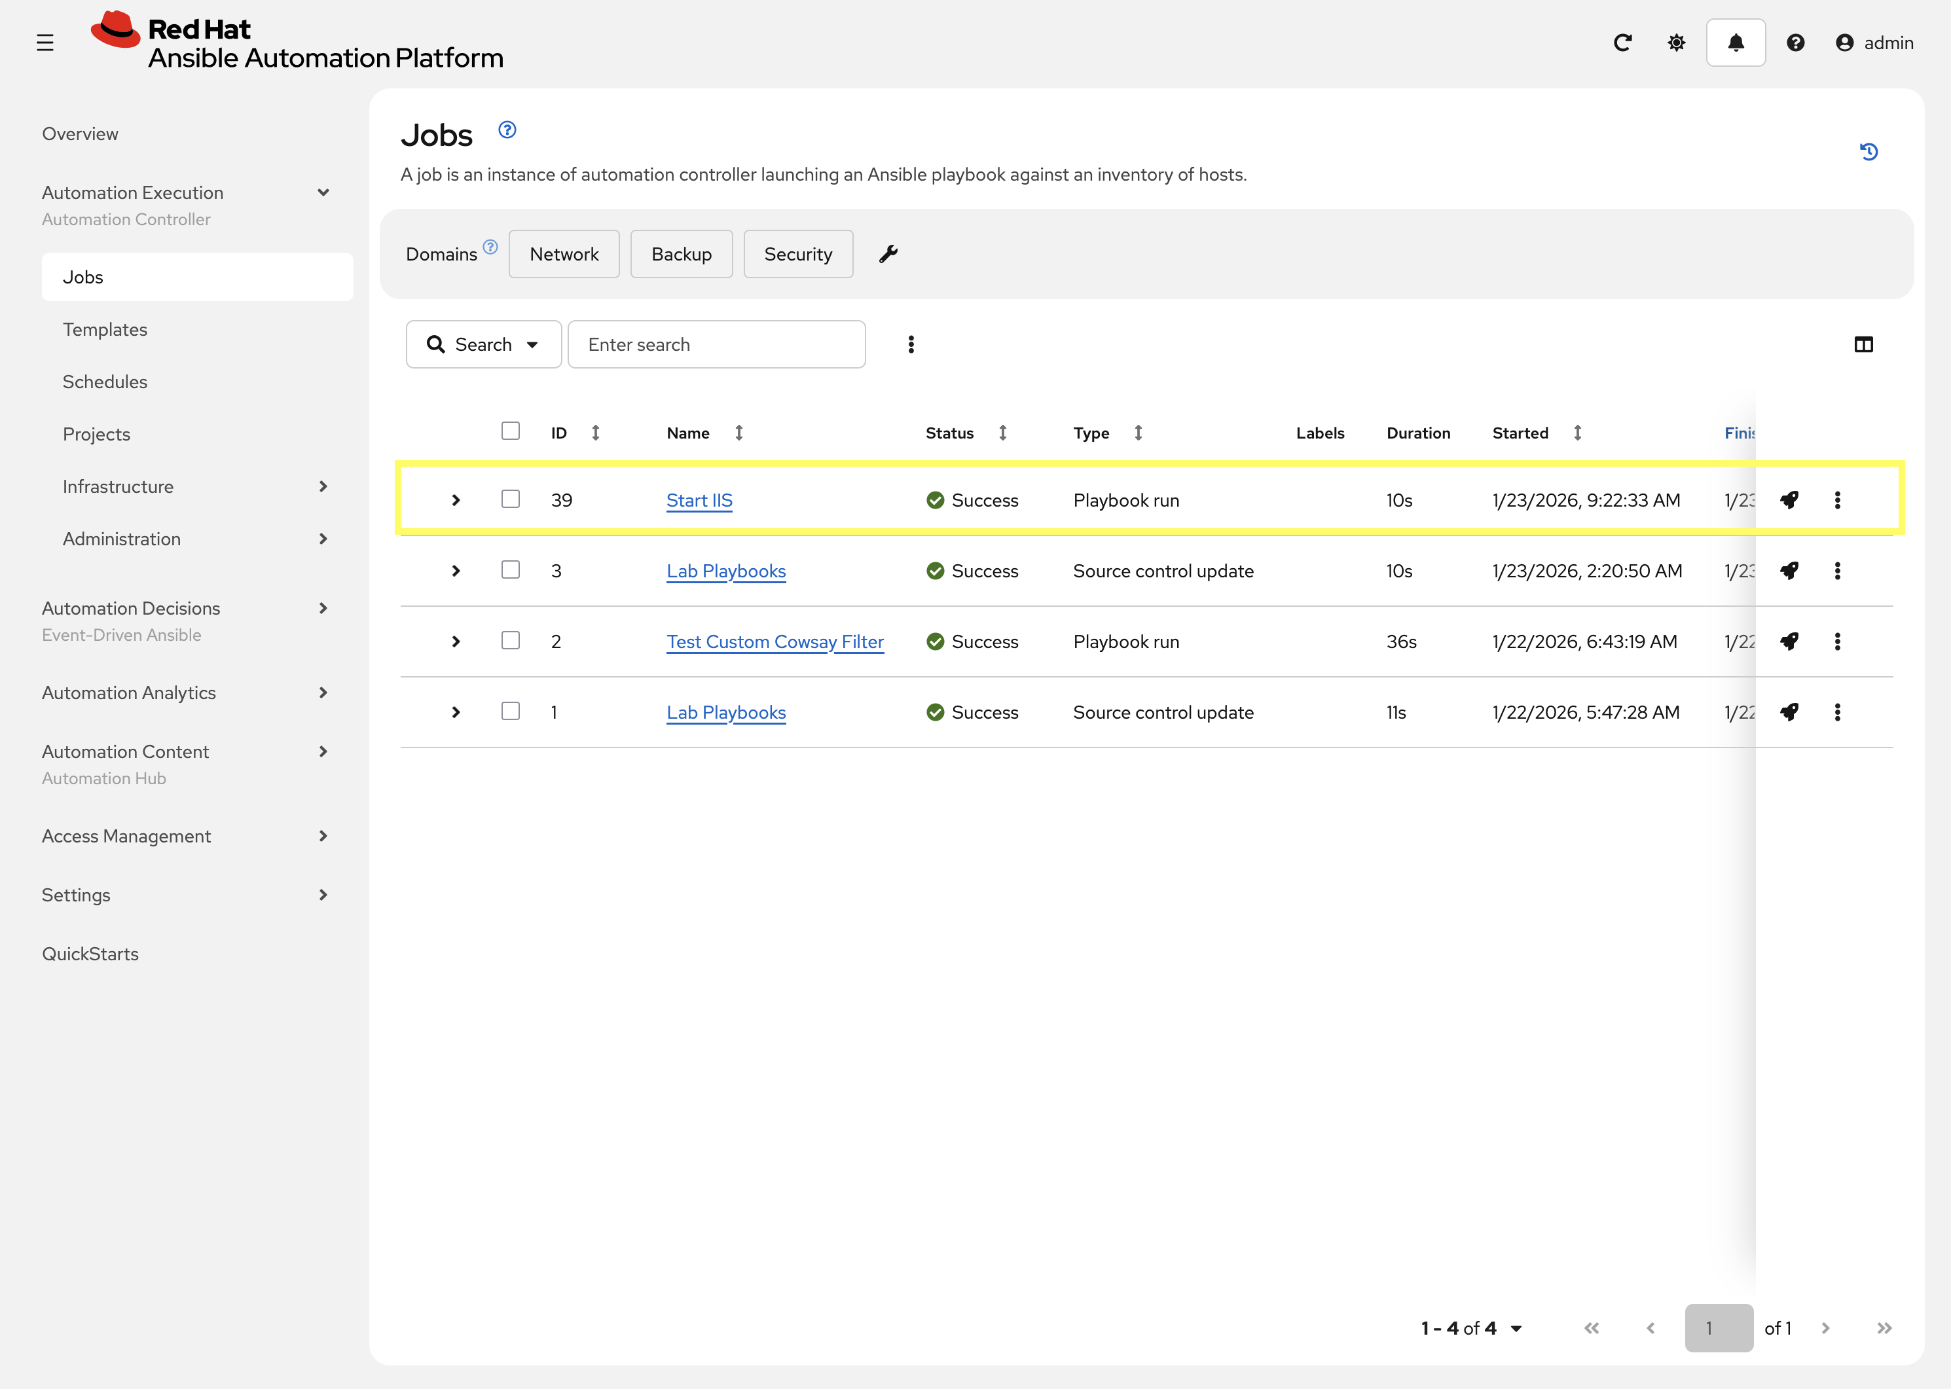Open the toolbar kebab menu next to search

[x=911, y=345]
